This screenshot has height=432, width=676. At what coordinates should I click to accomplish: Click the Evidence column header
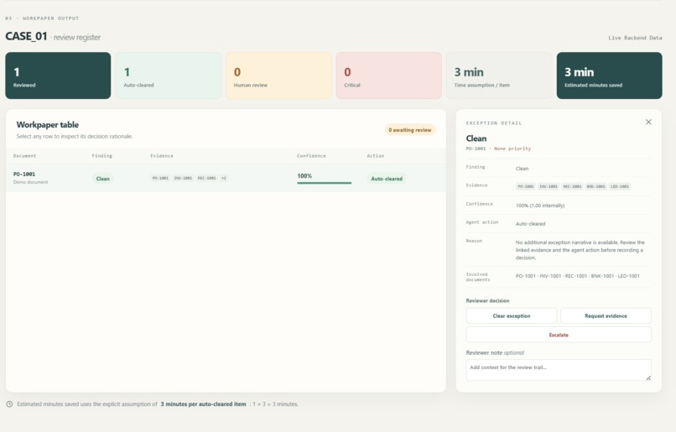click(x=162, y=156)
